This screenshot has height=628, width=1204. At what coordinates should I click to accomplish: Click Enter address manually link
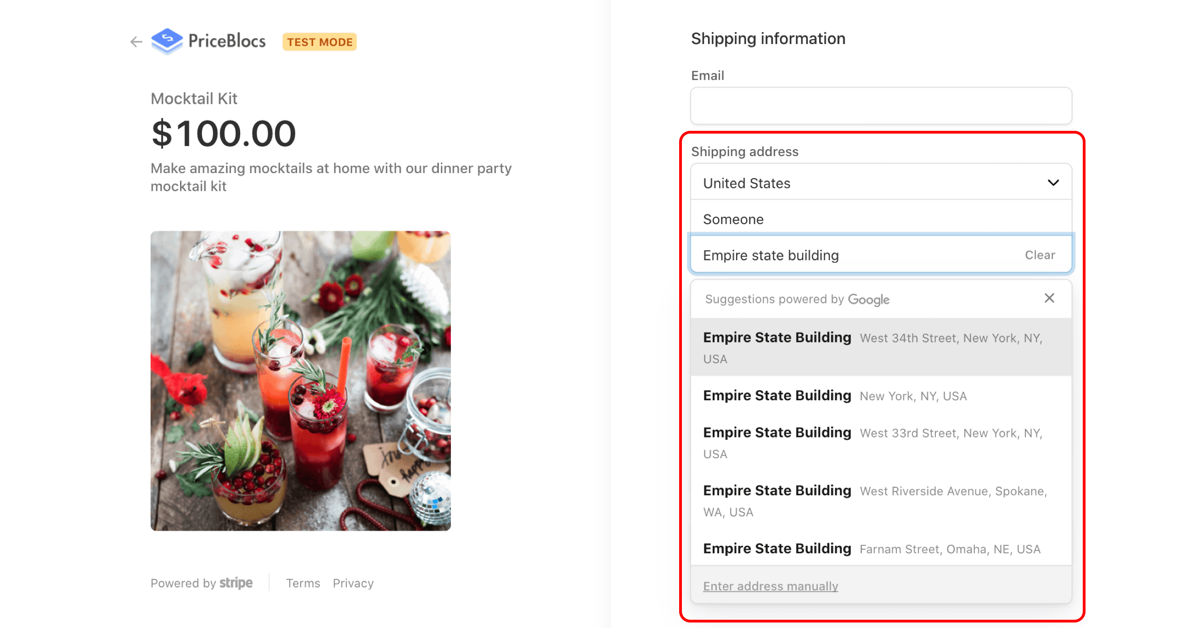click(x=770, y=586)
